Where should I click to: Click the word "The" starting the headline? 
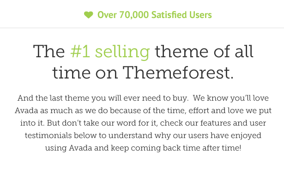click(49, 51)
